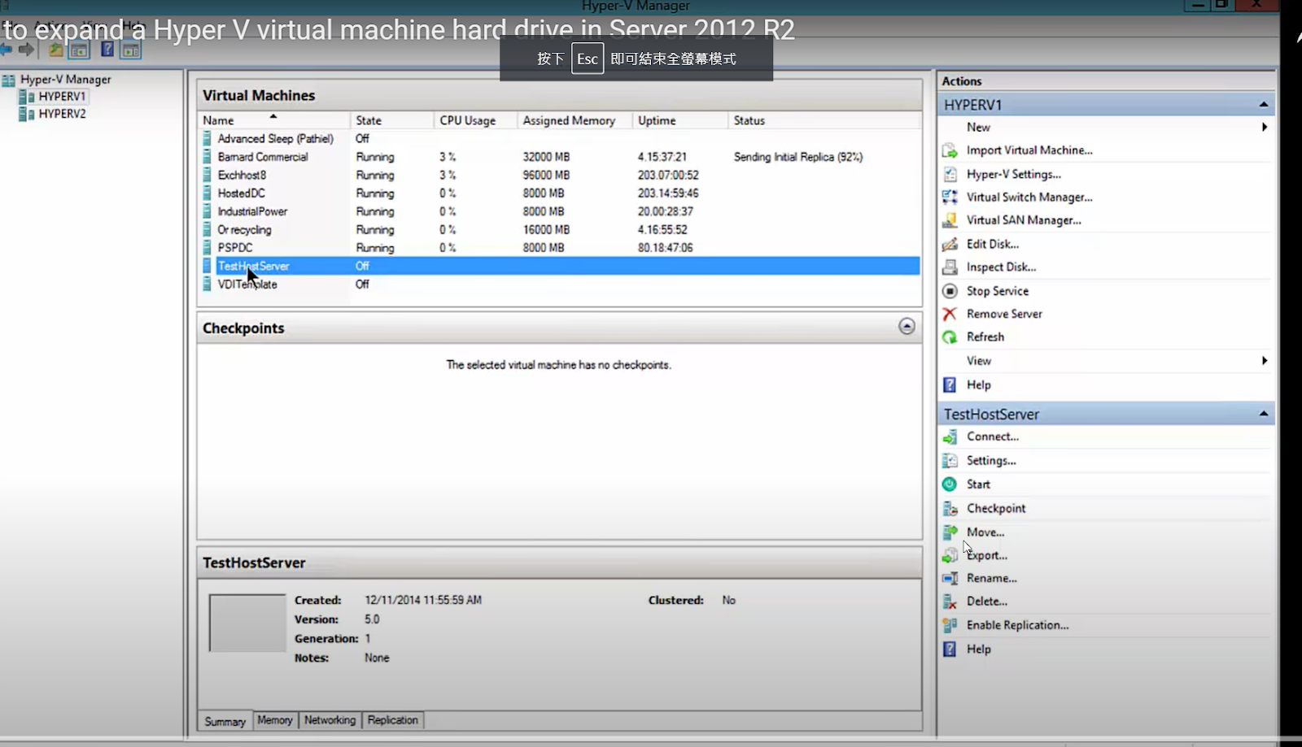
Task: Click the Inspect Disk icon
Action: [x=950, y=267]
